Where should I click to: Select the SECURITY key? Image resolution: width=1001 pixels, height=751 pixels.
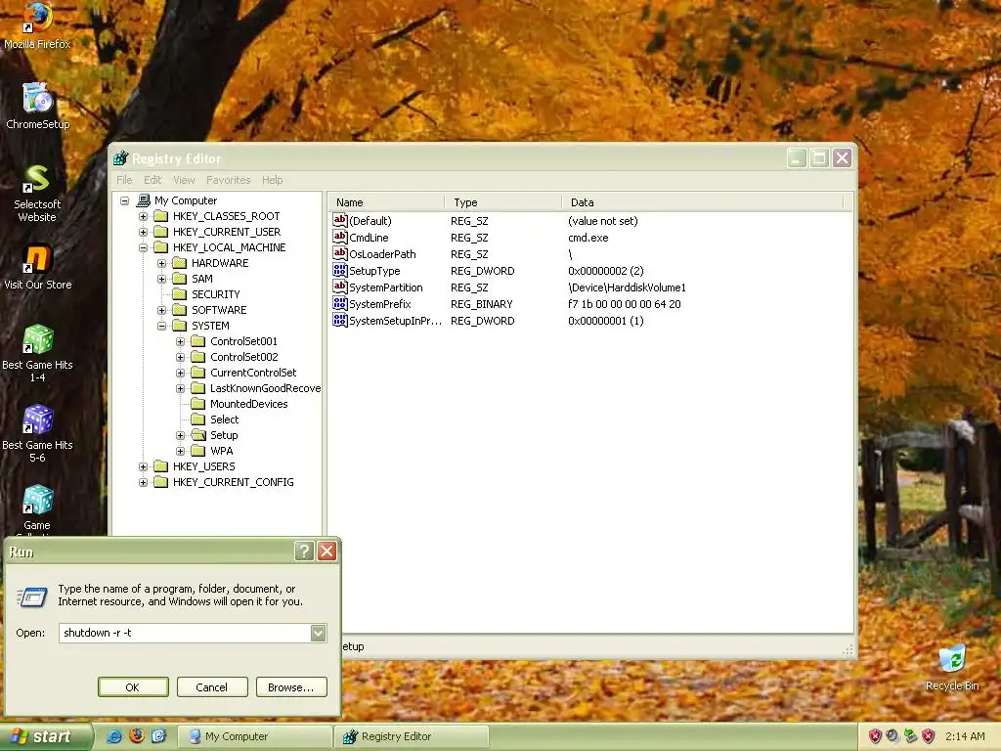pyautogui.click(x=216, y=294)
